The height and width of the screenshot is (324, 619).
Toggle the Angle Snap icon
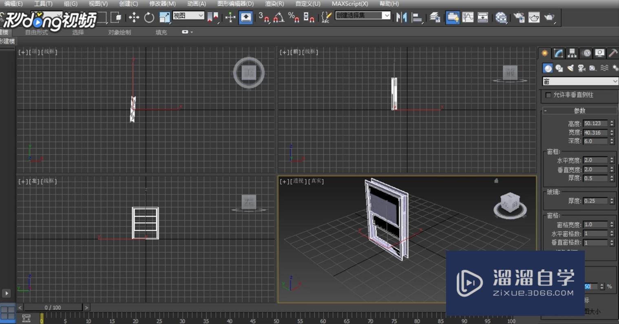[279, 17]
